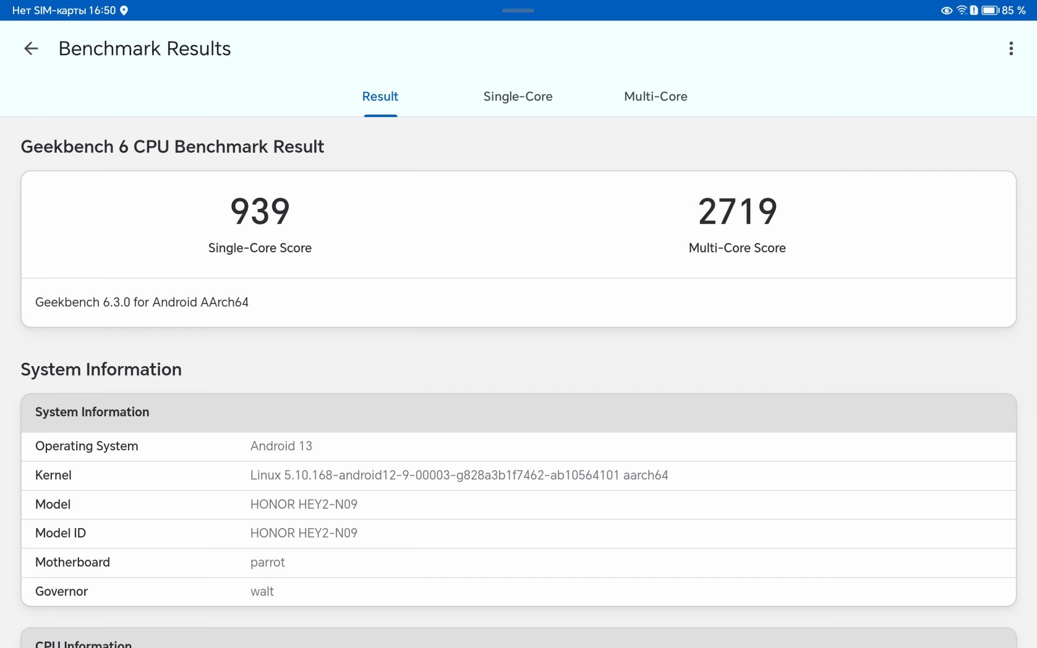Tap the eye comfort status icon
1037x648 pixels.
[946, 10]
